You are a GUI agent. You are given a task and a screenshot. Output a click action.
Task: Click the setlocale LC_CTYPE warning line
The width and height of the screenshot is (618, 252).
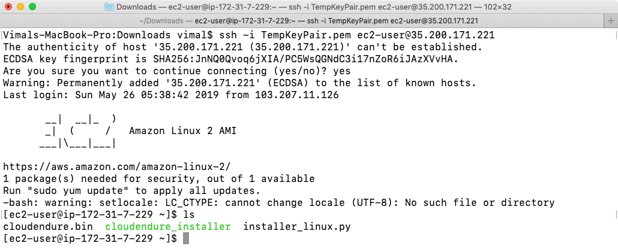278,203
